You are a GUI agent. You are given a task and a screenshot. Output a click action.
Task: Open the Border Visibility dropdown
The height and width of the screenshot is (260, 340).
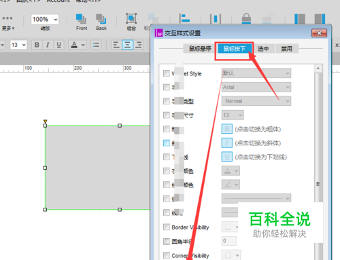tap(230, 227)
